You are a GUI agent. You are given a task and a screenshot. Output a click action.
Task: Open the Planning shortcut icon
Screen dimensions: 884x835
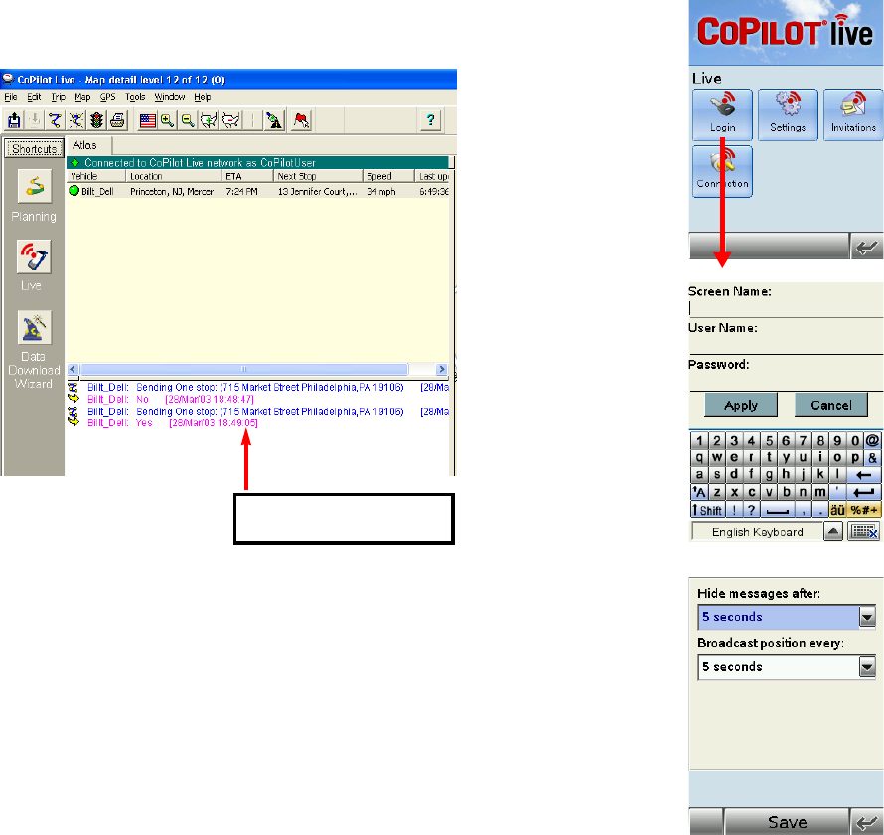(35, 186)
